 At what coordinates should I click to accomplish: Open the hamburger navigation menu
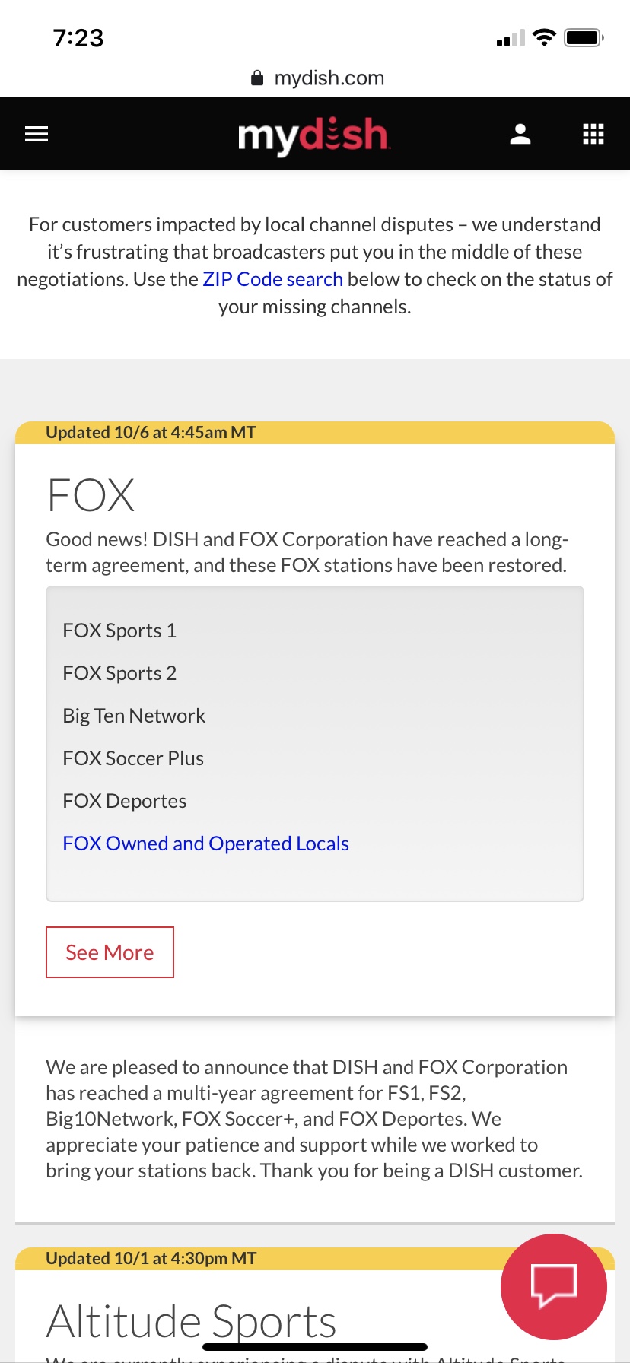pyautogui.click(x=37, y=135)
